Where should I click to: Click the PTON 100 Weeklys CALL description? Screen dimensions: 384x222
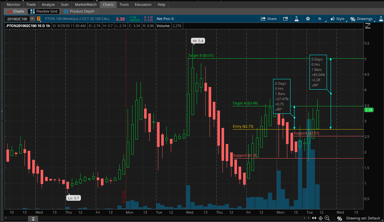(77, 19)
